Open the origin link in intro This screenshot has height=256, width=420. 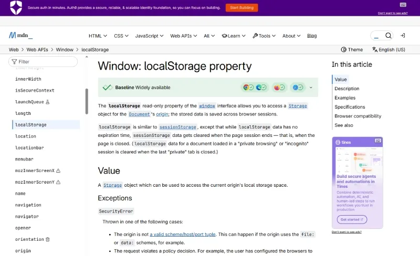[162, 114]
